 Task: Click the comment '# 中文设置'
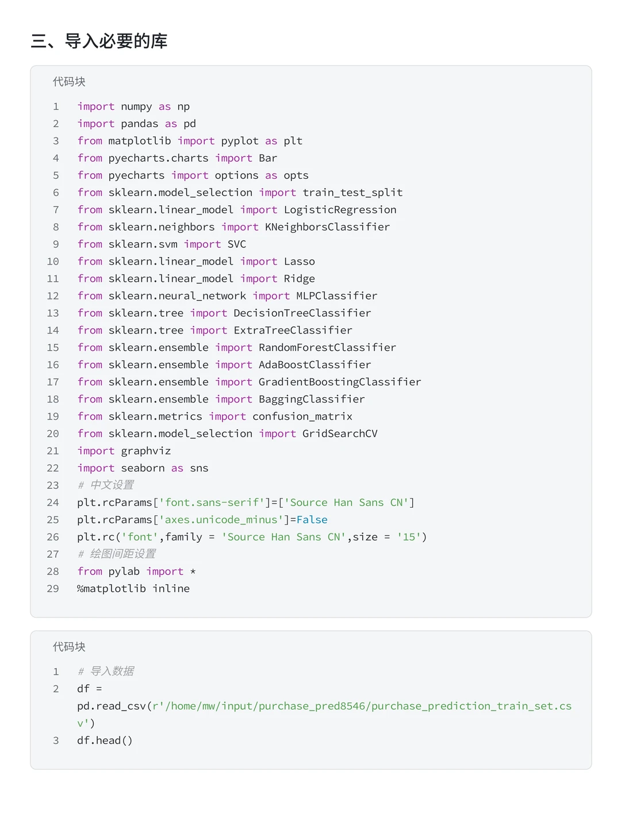point(106,485)
